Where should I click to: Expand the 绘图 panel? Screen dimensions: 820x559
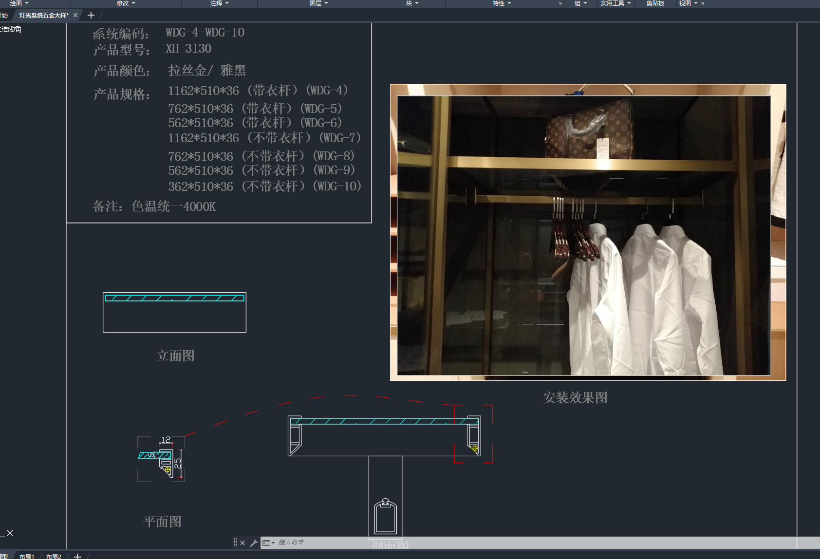tap(19, 3)
